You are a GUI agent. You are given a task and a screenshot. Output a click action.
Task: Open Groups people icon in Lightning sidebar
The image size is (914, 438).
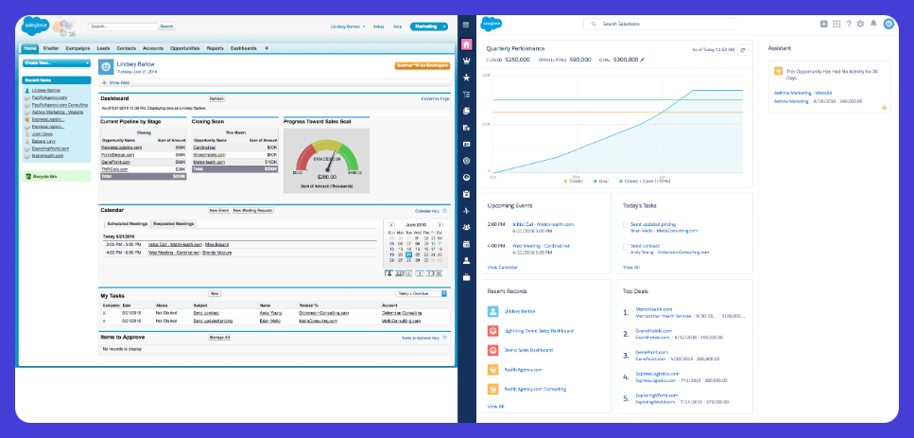(466, 227)
